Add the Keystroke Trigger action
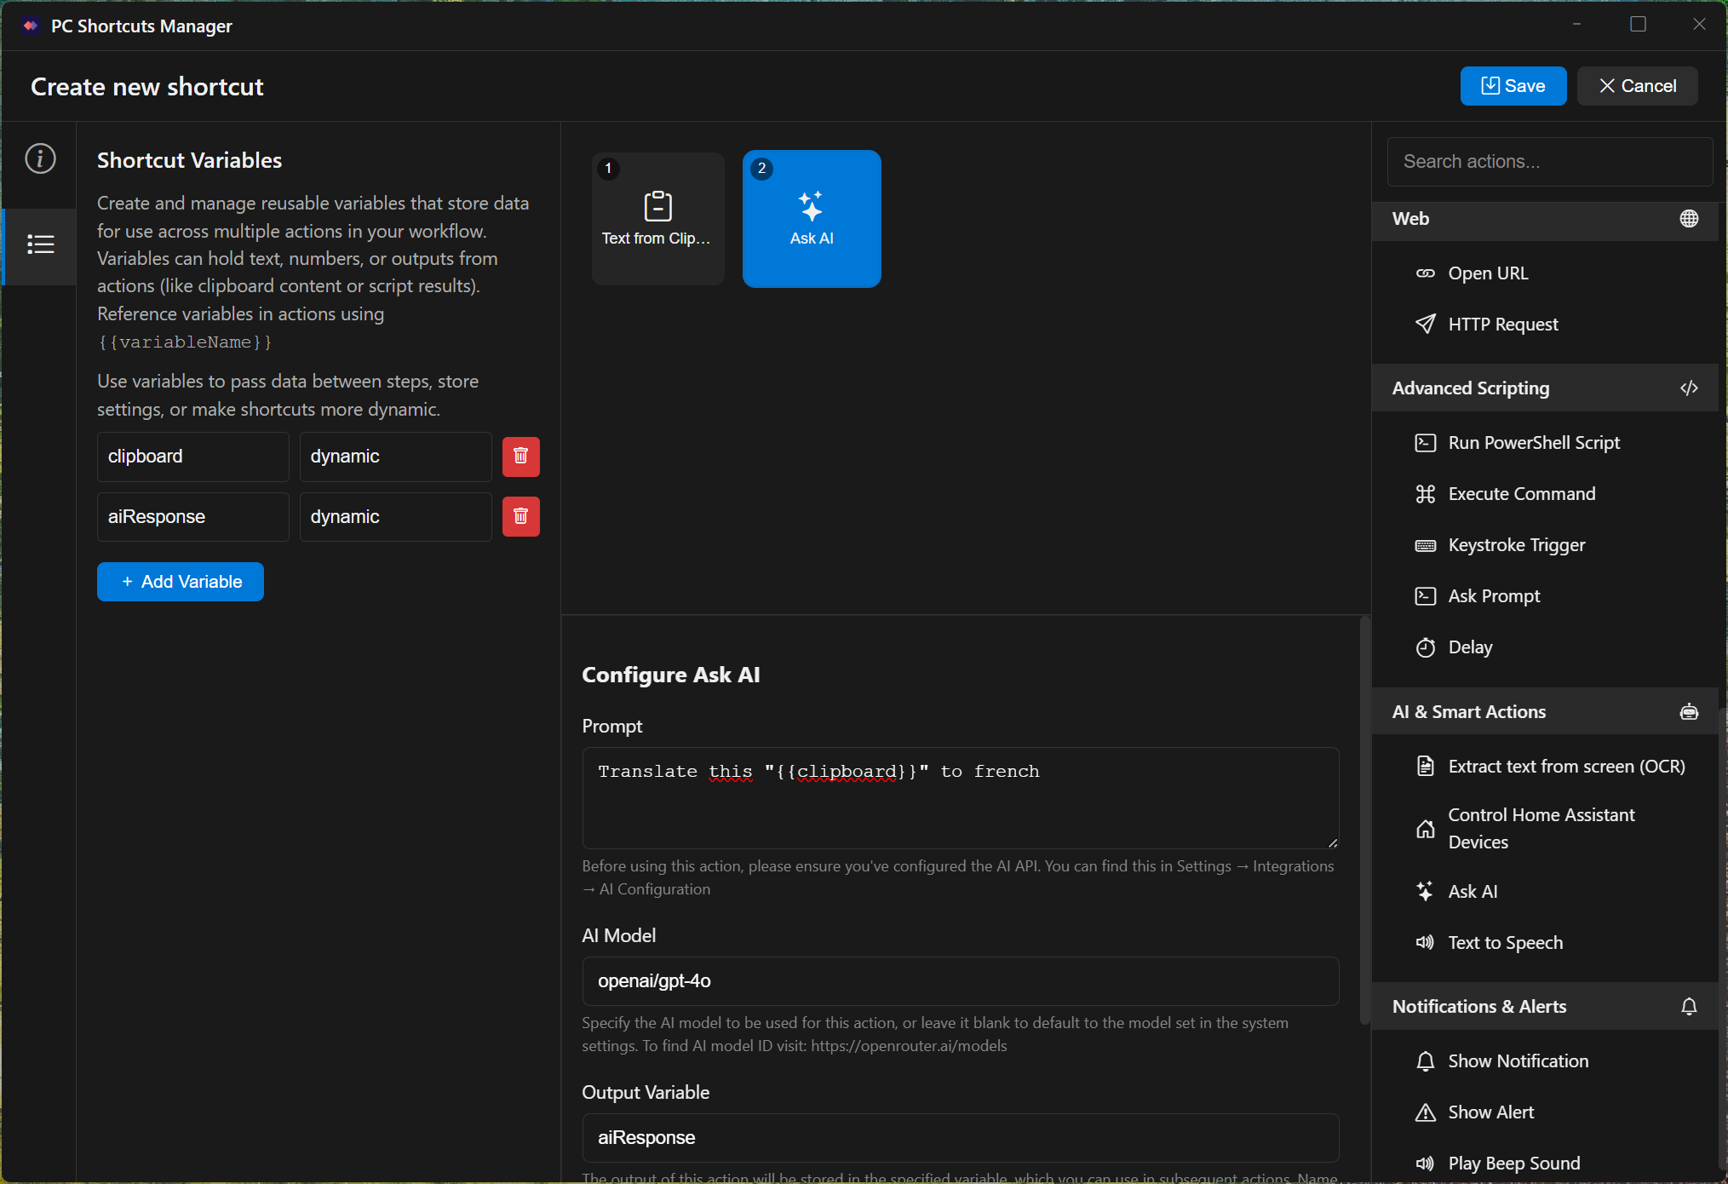The height and width of the screenshot is (1184, 1728). click(1516, 545)
